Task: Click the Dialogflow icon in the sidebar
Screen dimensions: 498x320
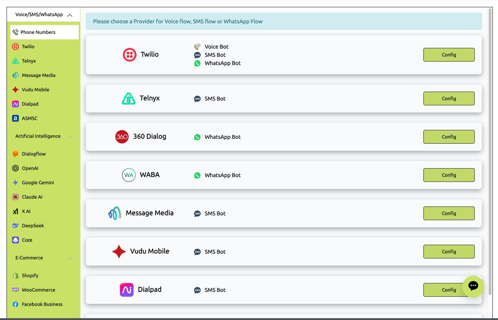Action: click(x=15, y=154)
